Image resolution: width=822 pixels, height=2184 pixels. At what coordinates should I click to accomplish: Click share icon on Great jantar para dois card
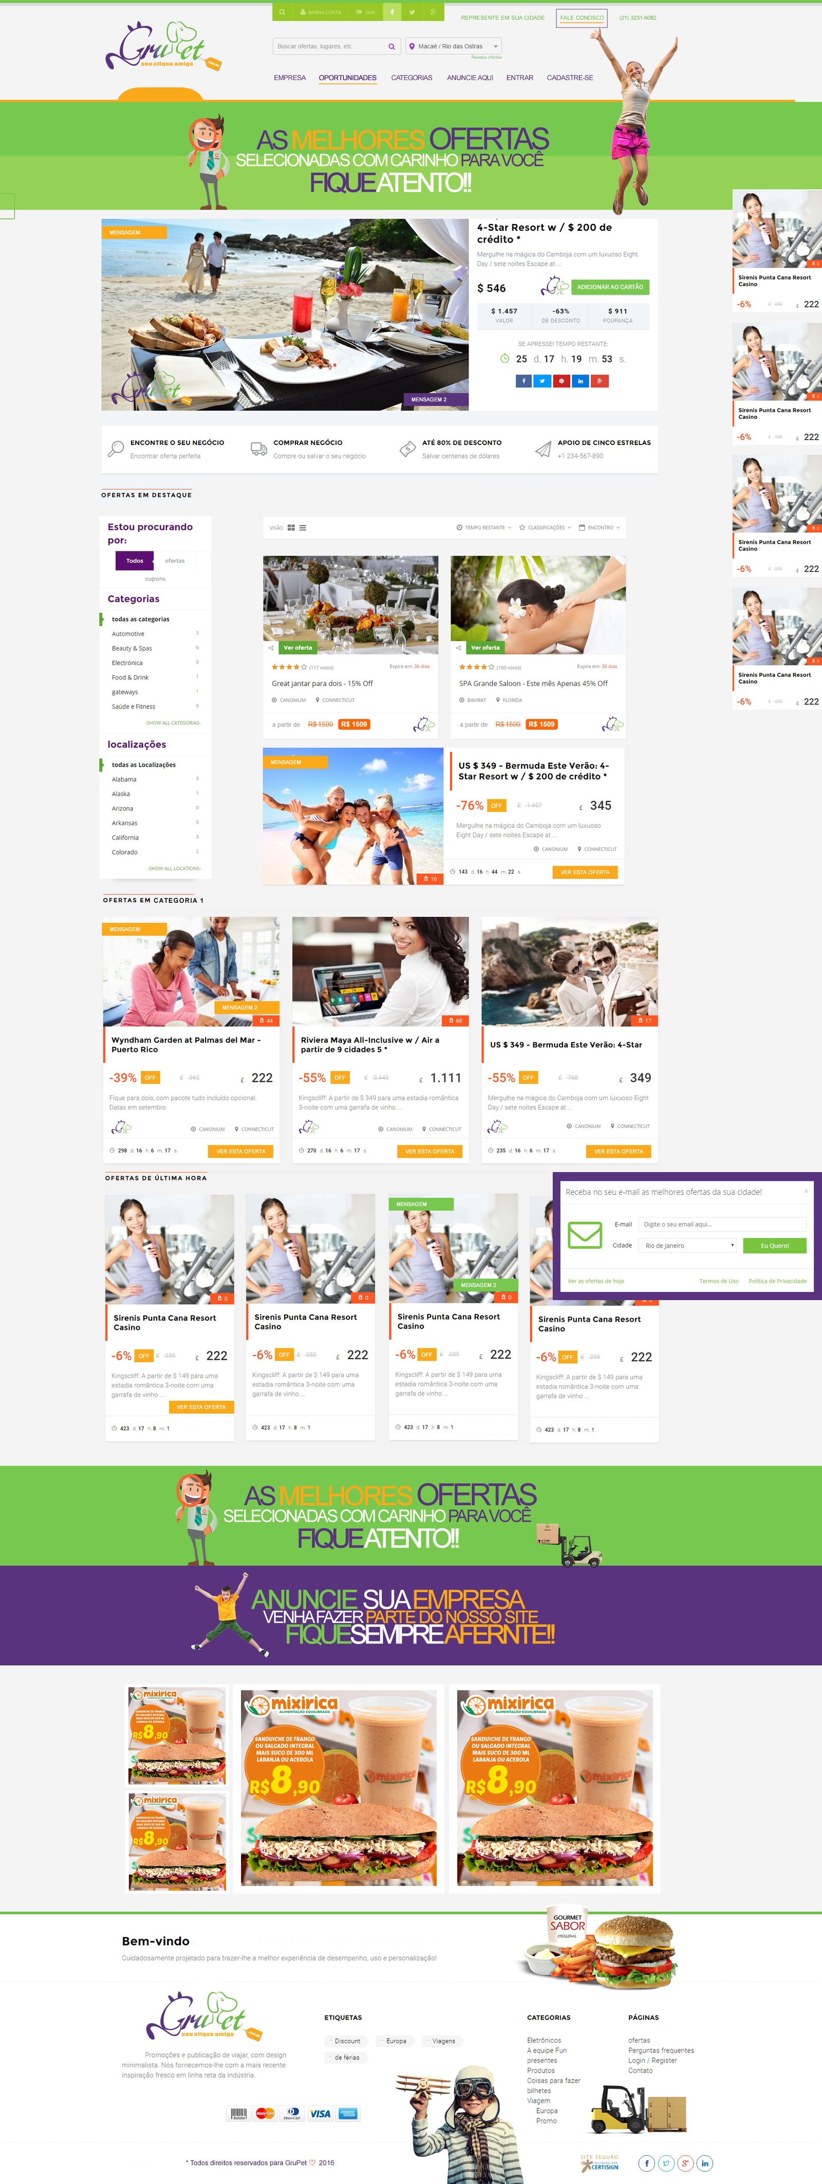point(271,647)
